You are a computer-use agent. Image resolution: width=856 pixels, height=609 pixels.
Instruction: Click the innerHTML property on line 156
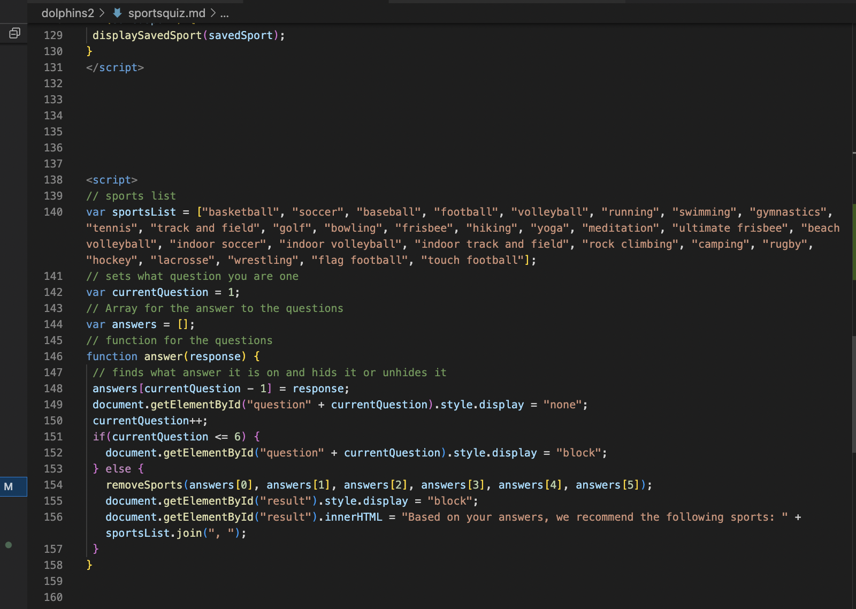coord(353,517)
